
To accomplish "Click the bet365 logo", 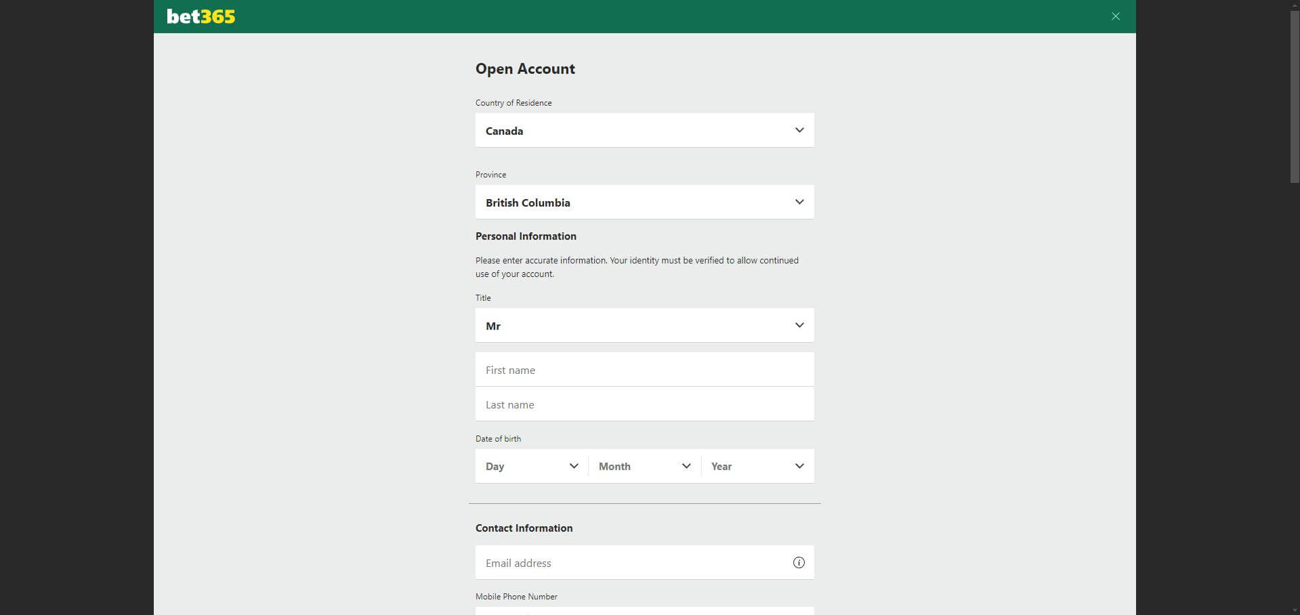I will (201, 16).
